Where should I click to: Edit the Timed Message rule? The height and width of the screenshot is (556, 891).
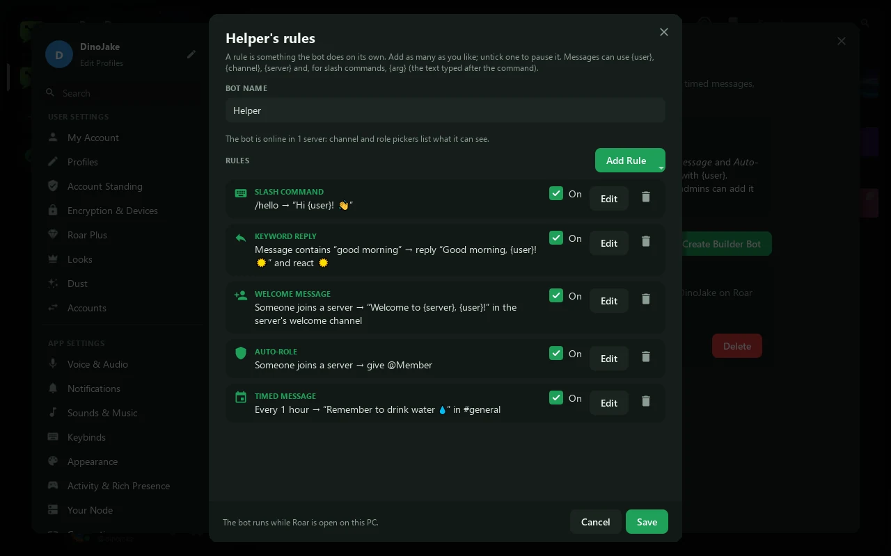click(609, 403)
